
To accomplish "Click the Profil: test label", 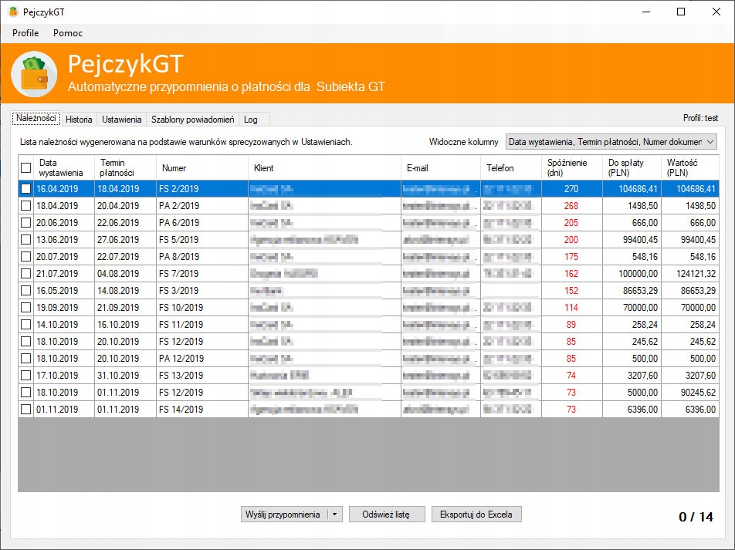I will 700,118.
